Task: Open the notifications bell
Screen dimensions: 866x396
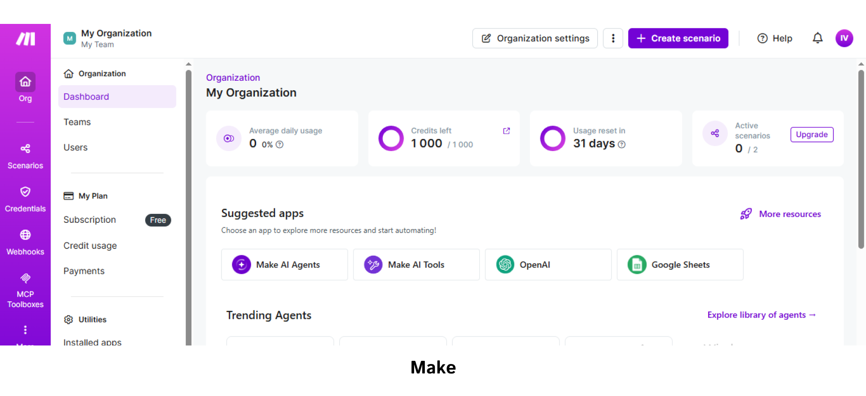Action: point(817,38)
